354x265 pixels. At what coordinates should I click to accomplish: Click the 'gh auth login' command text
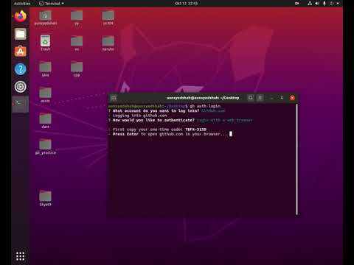205,106
